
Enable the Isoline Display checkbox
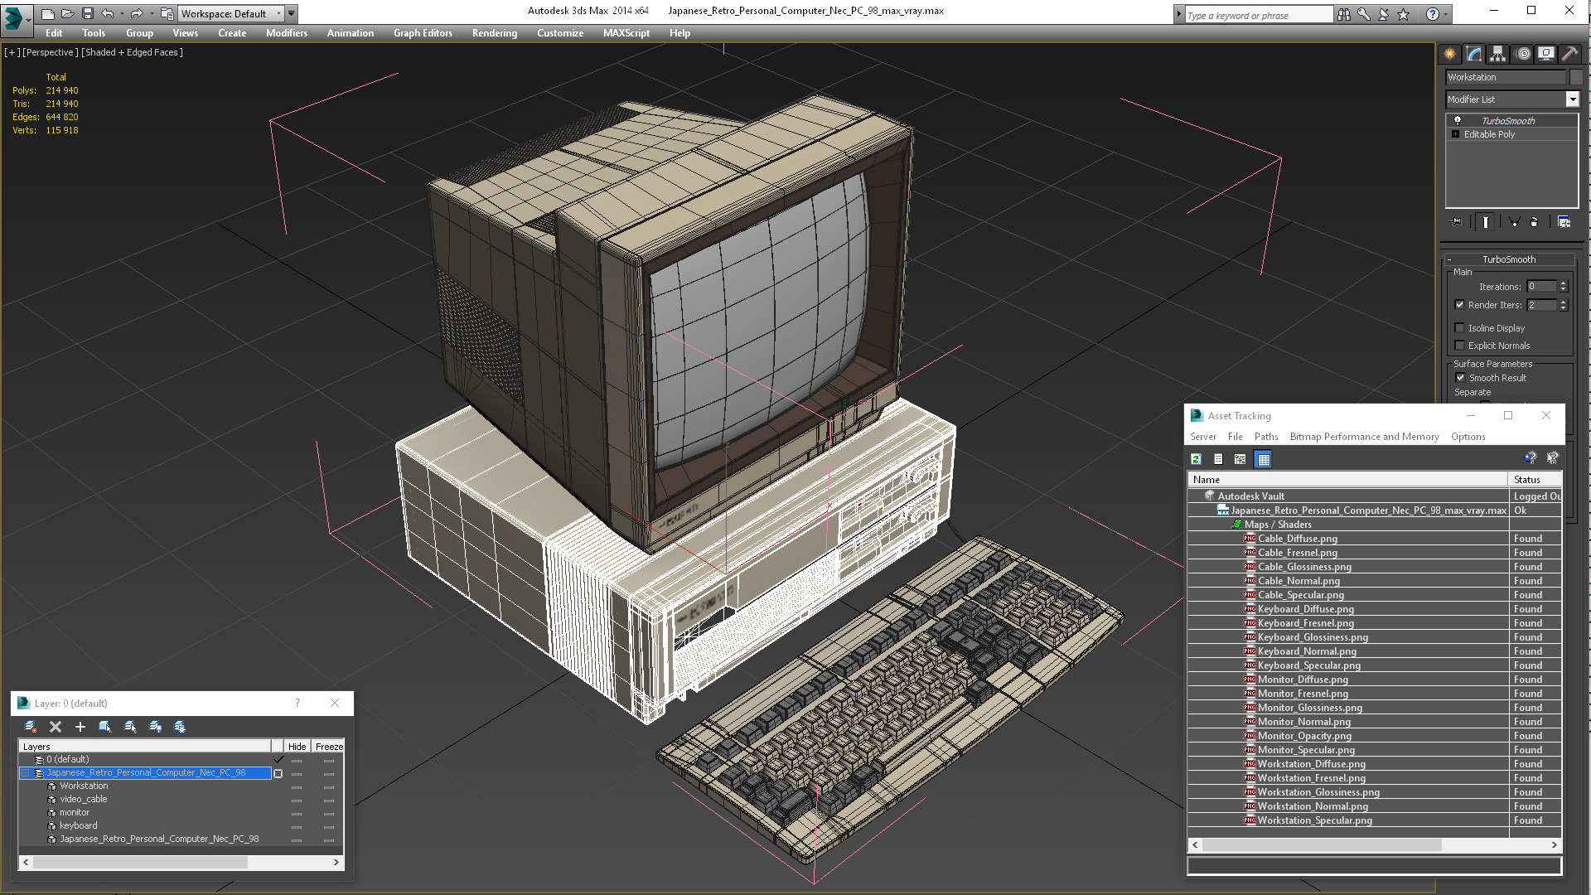(x=1460, y=328)
